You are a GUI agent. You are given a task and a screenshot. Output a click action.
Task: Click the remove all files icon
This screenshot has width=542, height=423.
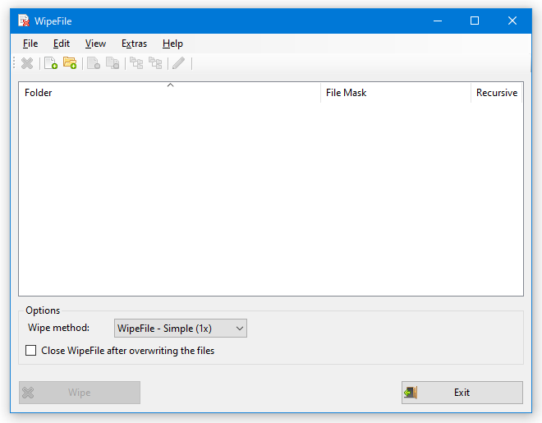[x=113, y=63]
